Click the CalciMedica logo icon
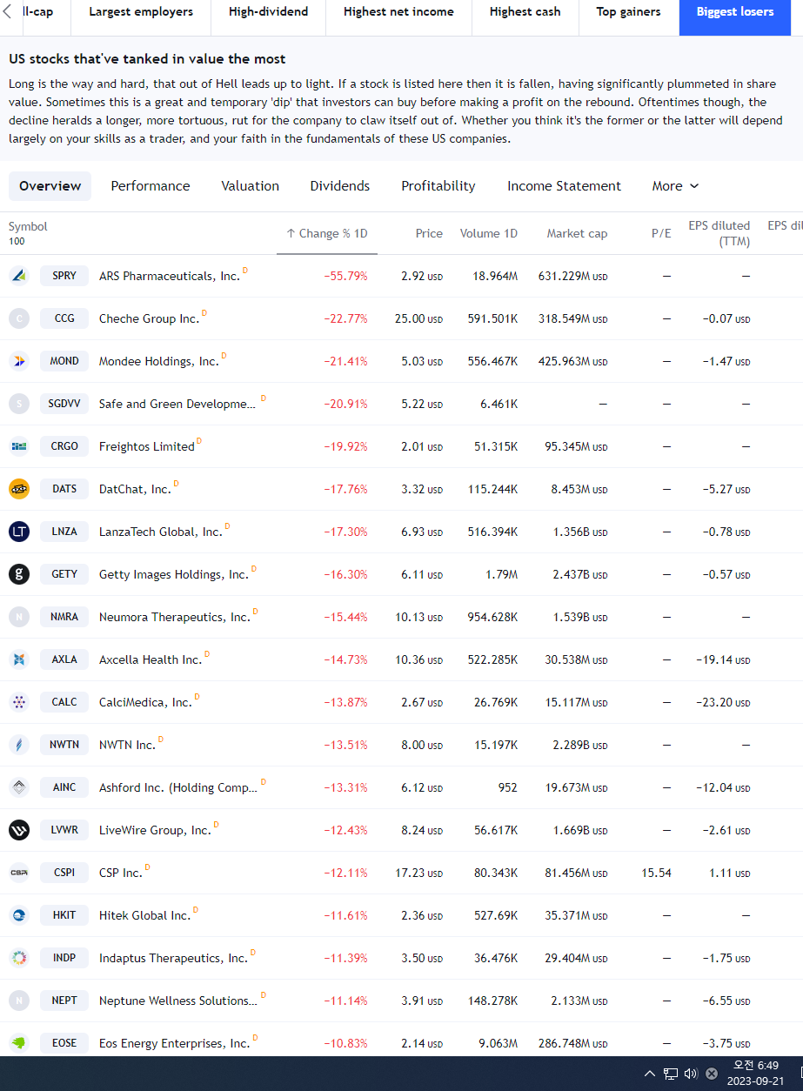Image resolution: width=803 pixels, height=1091 pixels. coord(19,702)
